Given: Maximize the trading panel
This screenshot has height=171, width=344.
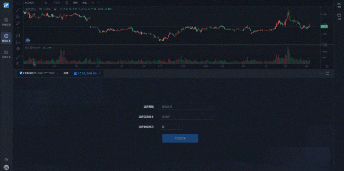Looking at the screenshot, I should [327, 73].
